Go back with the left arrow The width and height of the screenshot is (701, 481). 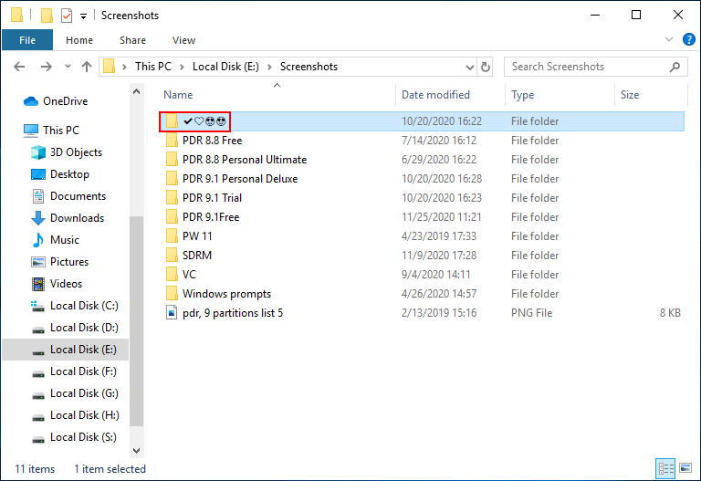(x=19, y=67)
